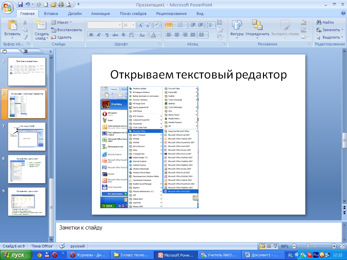
Task: Activate the Format Painter brush icon
Action: [25, 37]
